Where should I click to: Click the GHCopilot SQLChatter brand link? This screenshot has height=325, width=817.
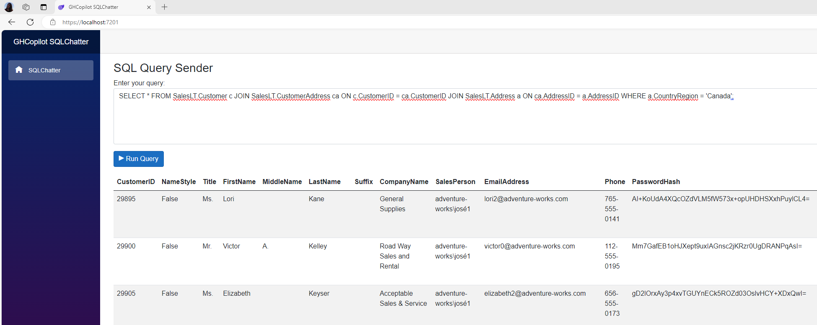[x=51, y=42]
